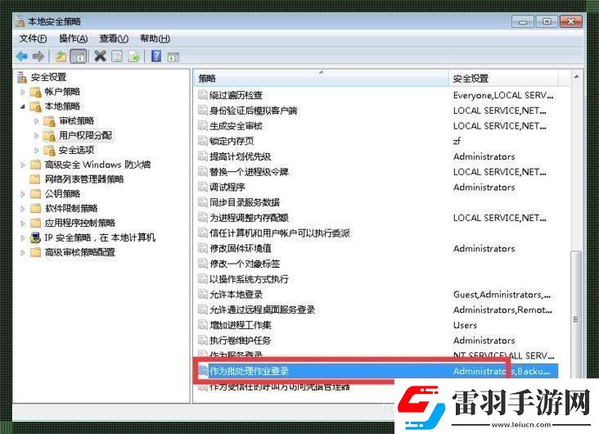The height and width of the screenshot is (434, 599).
Task: Select 高级审核策略配置 label in the tree
Action: [x=80, y=252]
